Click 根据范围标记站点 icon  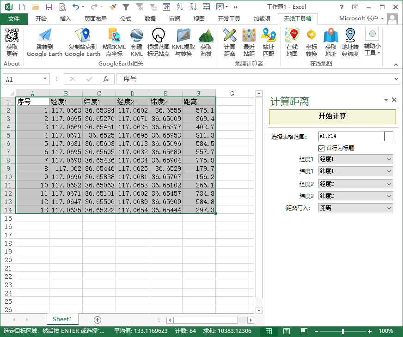tap(159, 35)
